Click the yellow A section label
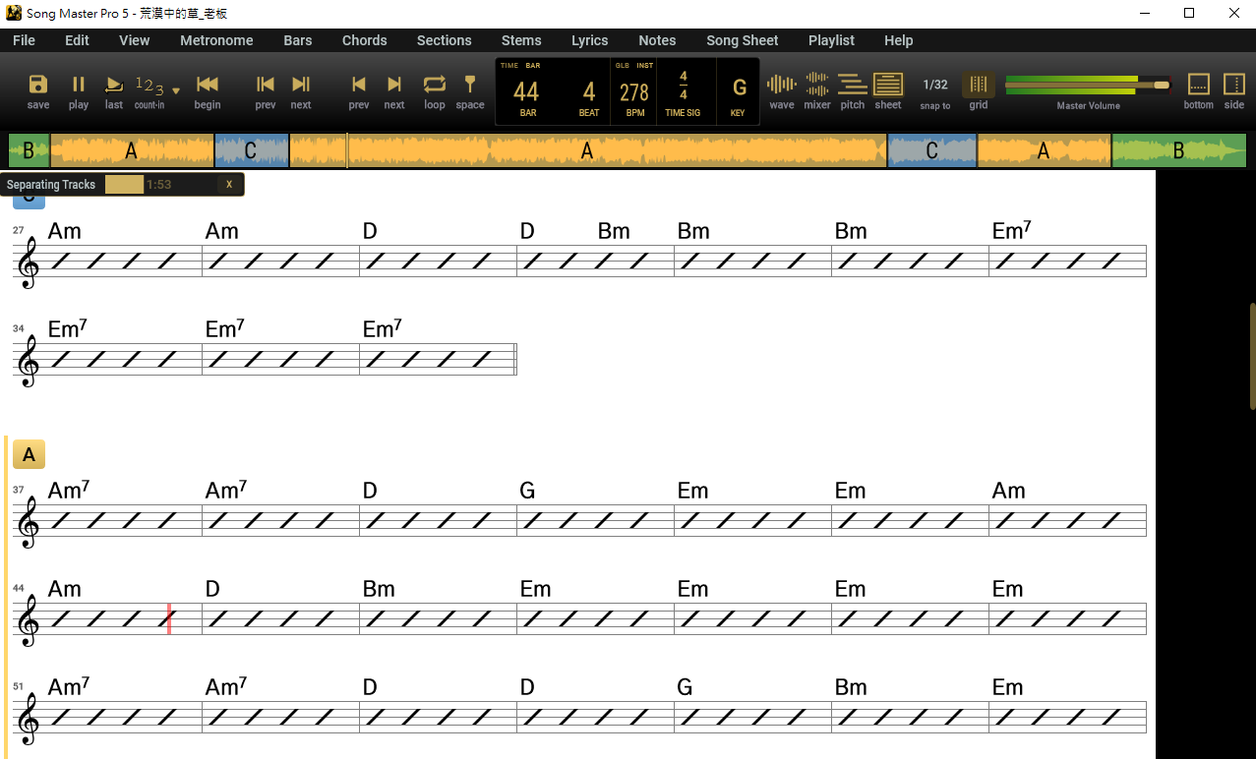Image resolution: width=1256 pixels, height=759 pixels. point(29,454)
